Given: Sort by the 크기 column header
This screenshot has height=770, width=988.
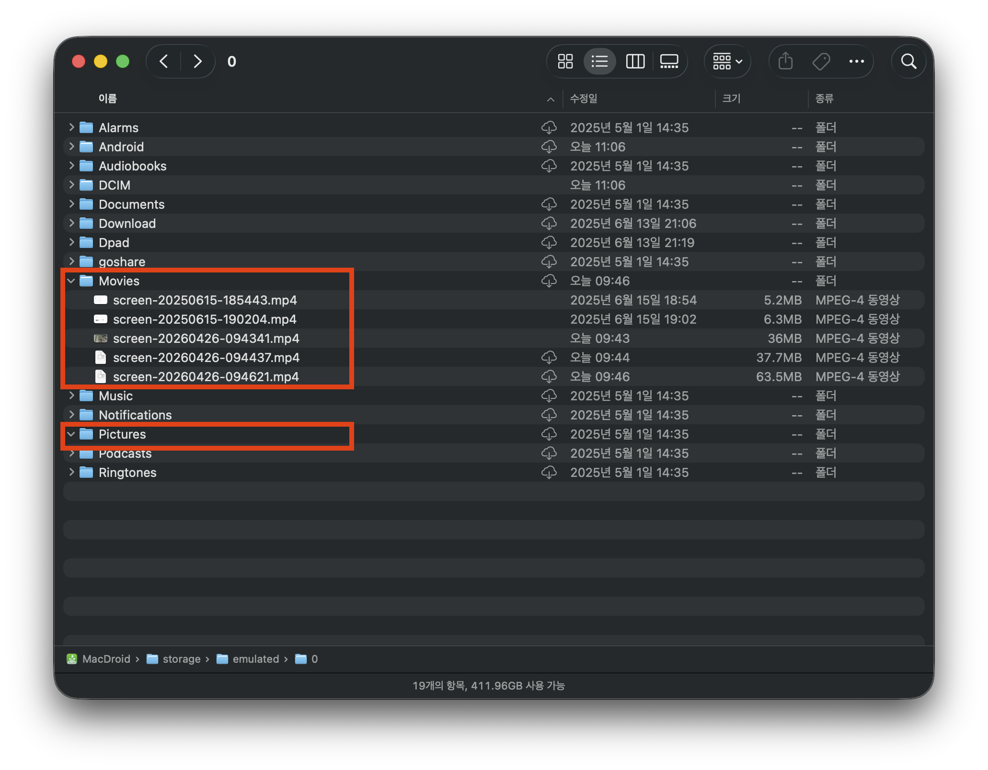Looking at the screenshot, I should click(731, 99).
